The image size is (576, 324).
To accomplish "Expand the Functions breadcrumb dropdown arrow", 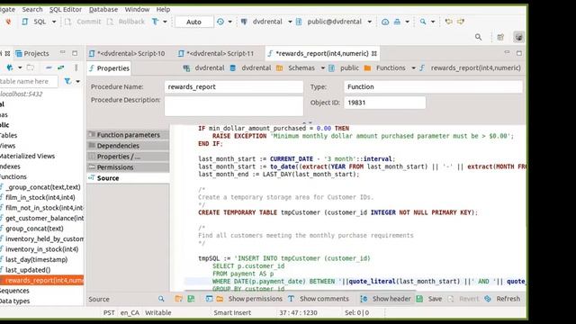I will click(413, 68).
